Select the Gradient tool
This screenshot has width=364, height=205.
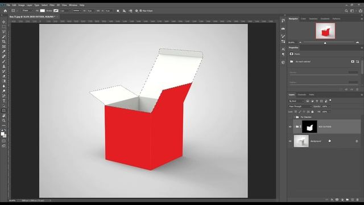pyautogui.click(x=4, y=81)
